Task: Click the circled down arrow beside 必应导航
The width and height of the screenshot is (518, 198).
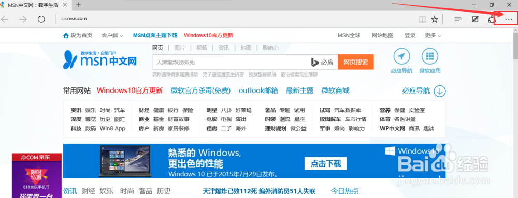Action: pyautogui.click(x=440, y=91)
